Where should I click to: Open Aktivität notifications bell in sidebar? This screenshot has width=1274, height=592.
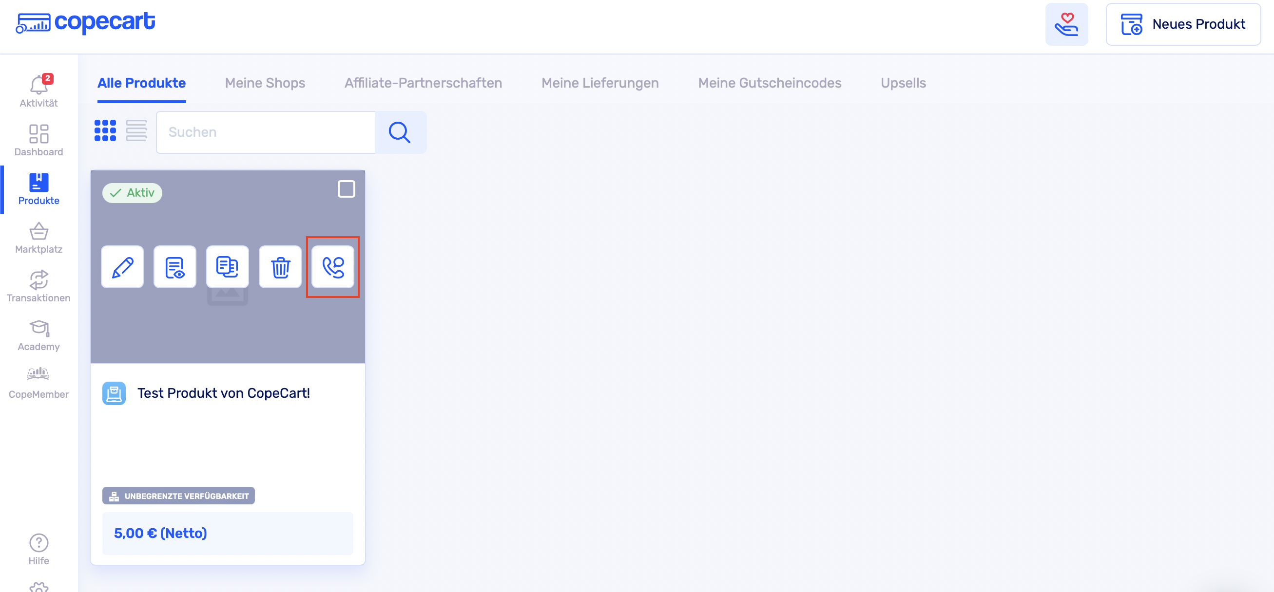tap(39, 91)
